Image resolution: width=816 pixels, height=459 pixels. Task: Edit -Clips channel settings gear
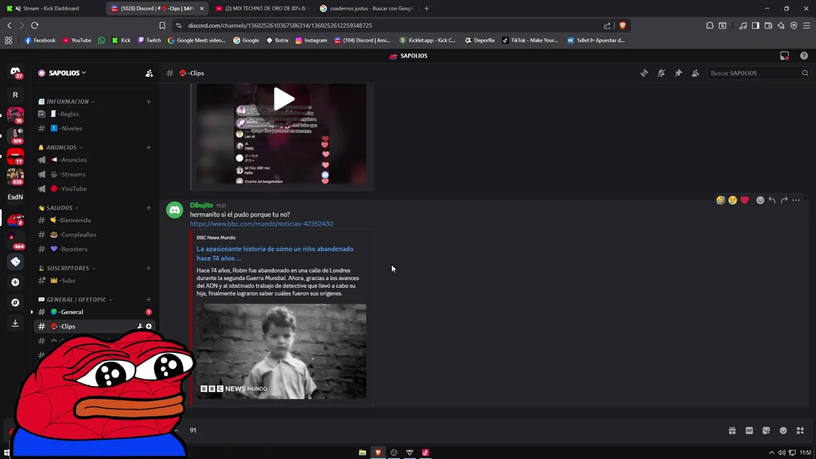pos(149,326)
